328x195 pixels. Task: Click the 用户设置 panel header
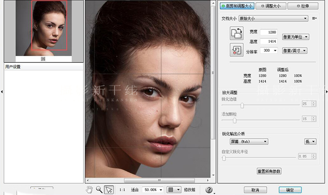[43, 67]
